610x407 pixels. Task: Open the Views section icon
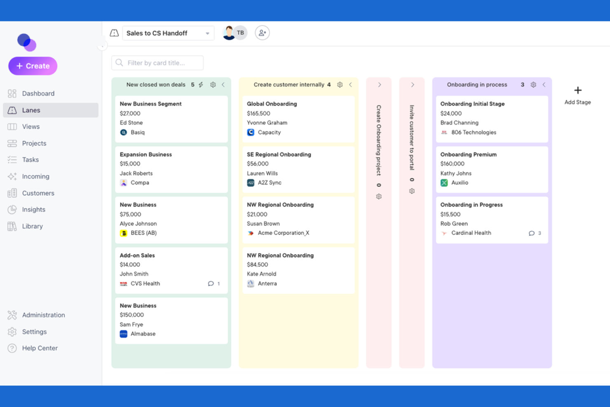click(x=12, y=127)
